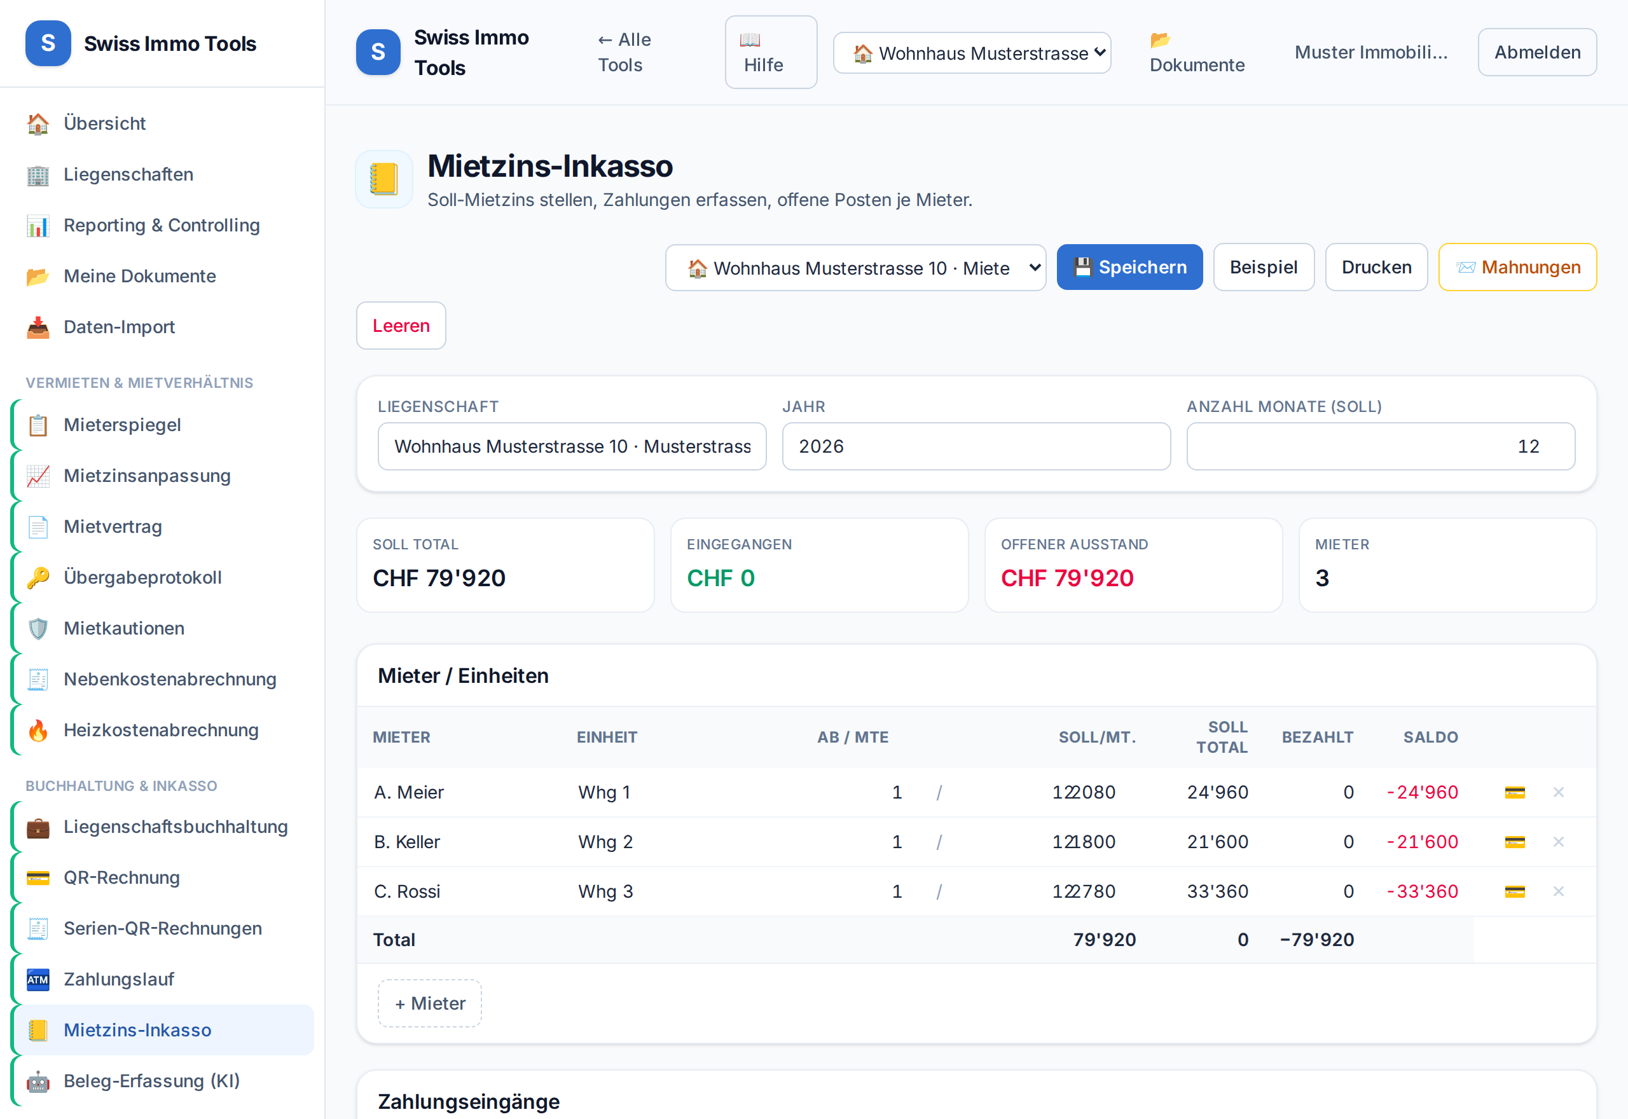Viewport: 1628px width, 1119px height.
Task: Open Zahlungslauf
Action: (x=162, y=980)
